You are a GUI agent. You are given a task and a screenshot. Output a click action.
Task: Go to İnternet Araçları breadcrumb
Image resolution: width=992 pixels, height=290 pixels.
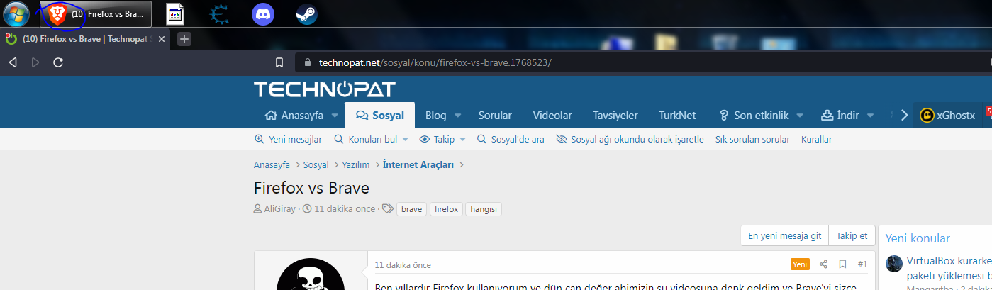418,164
